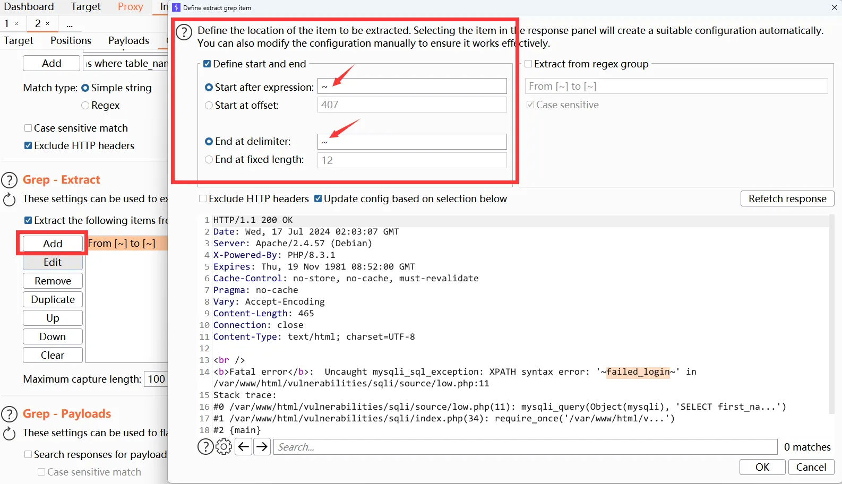Click the help icon beside Grep - Extract
This screenshot has height=484, width=842.
(10, 180)
